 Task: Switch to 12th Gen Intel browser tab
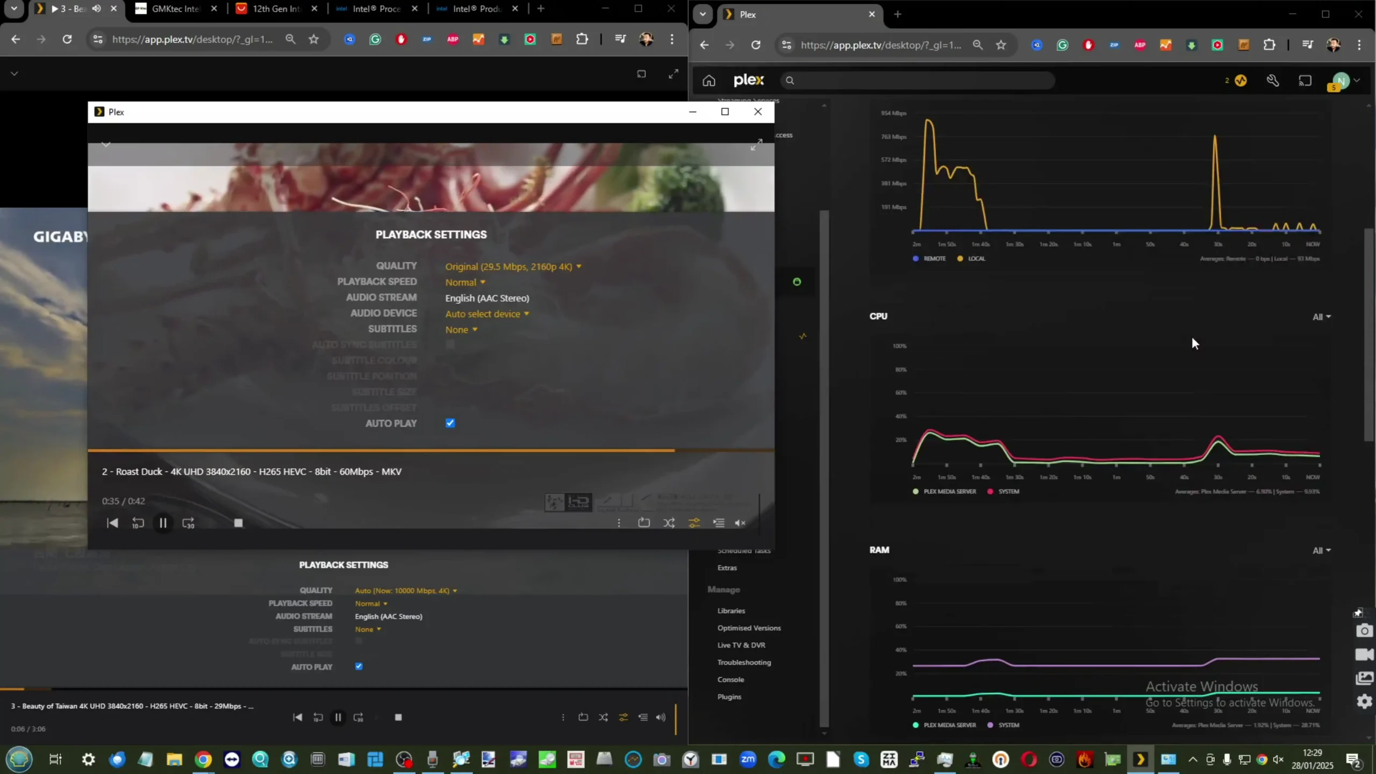click(277, 9)
